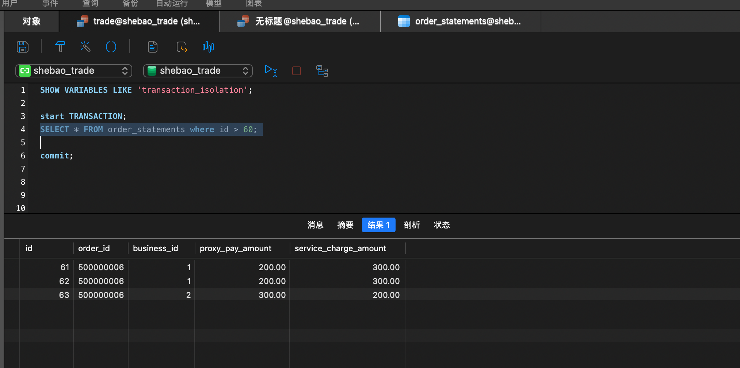
Task: Click the commit; line in editor
Action: click(x=57, y=156)
